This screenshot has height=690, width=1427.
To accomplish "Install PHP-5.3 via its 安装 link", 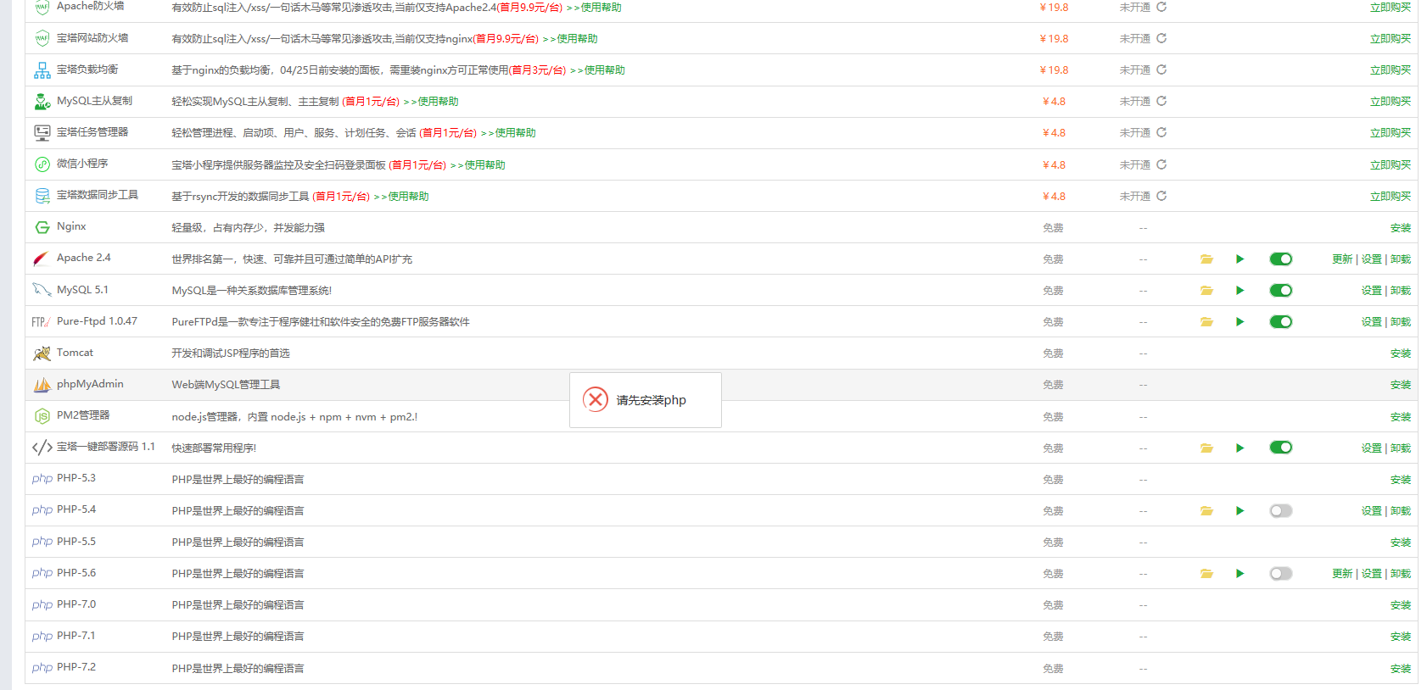I will pyautogui.click(x=1401, y=480).
